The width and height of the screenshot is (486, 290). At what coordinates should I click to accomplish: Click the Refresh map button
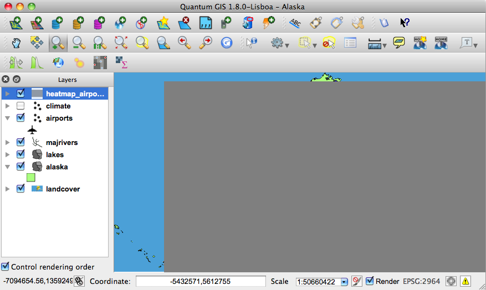226,43
